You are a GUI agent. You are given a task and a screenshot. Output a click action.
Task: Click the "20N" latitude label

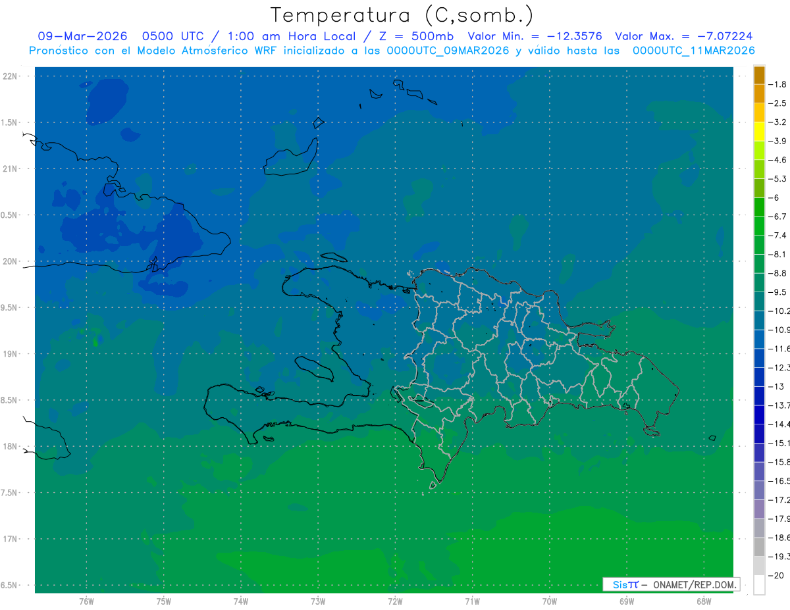click(x=11, y=261)
